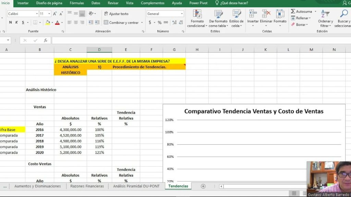The image size is (351, 197).
Task: Apply percent style to the cell
Action: click(x=159, y=23)
